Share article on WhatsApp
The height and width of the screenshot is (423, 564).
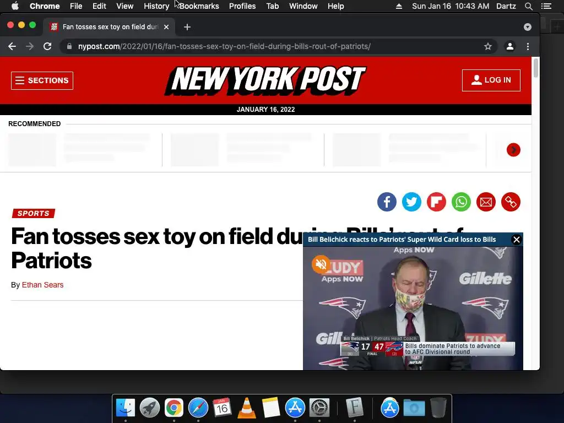coord(461,202)
